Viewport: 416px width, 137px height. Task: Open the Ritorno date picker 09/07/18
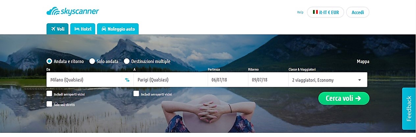click(268, 80)
